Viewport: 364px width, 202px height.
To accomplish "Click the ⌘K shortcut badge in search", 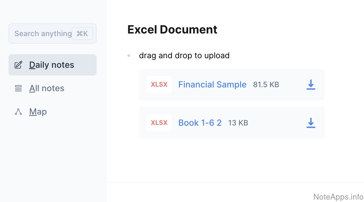I will tap(82, 33).
